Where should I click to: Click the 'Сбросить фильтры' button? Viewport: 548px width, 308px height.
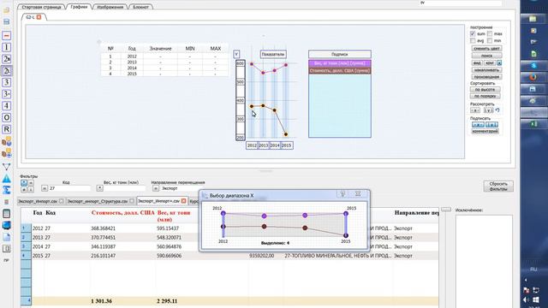[x=498, y=187]
